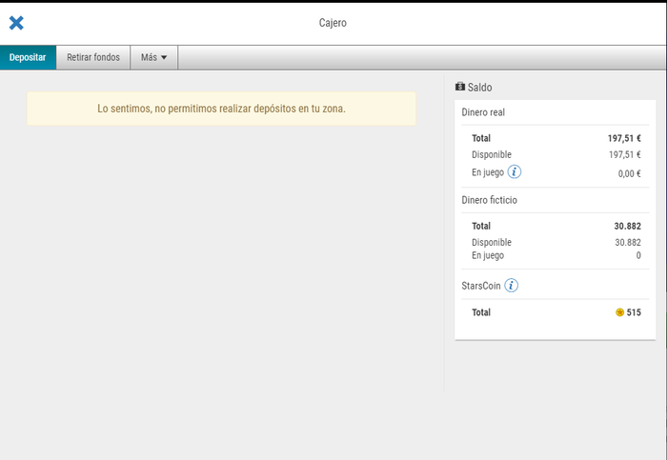Screen dimensions: 667x460
Task: Click the Saldo panel heading text
Action: coord(479,87)
